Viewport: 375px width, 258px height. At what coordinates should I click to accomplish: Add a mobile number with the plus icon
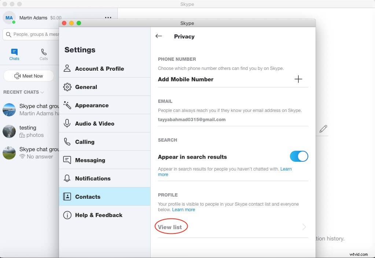tap(298, 79)
